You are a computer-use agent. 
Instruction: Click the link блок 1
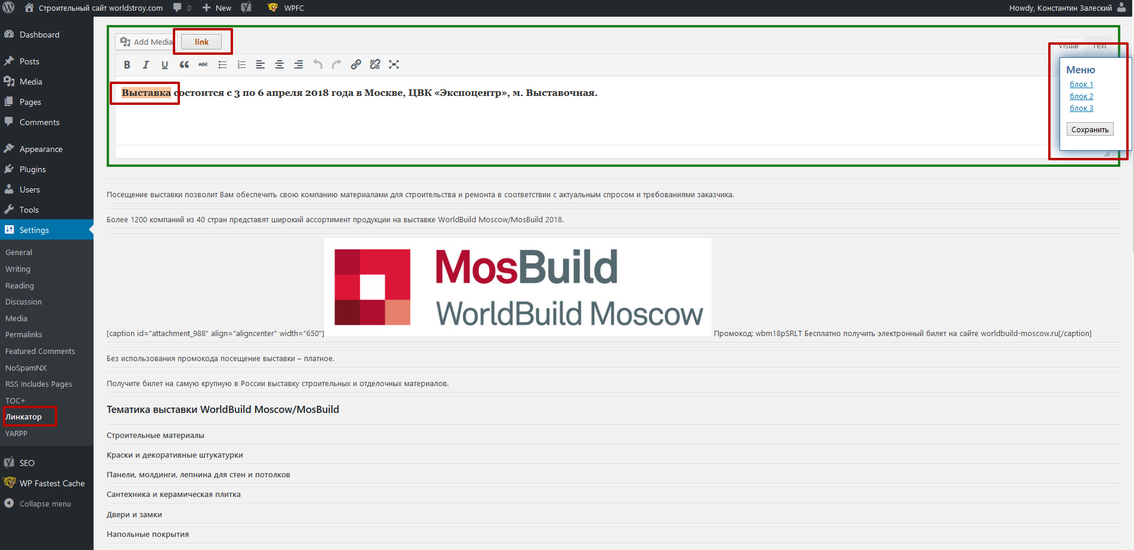[1081, 85]
